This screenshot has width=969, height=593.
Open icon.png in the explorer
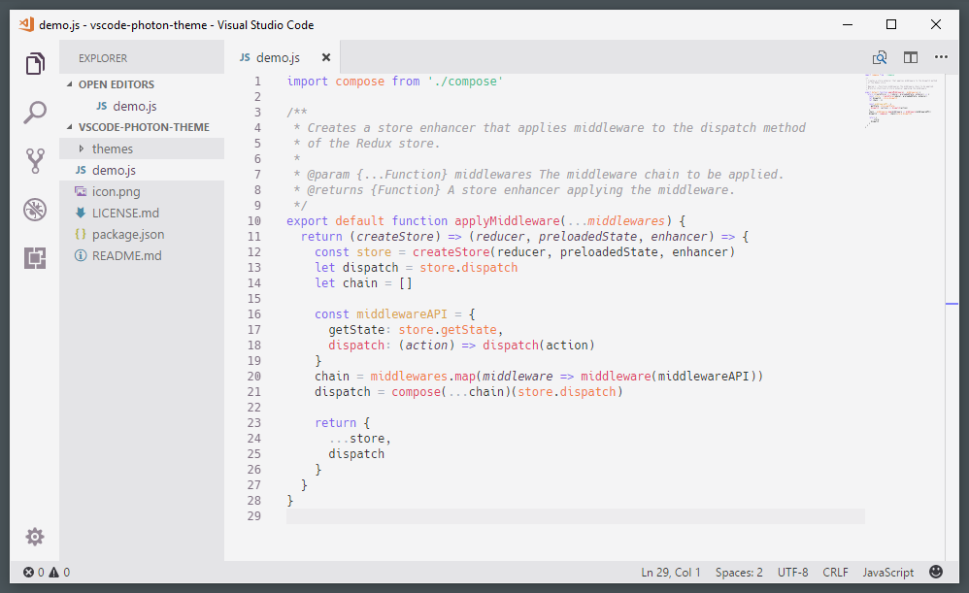142,191
